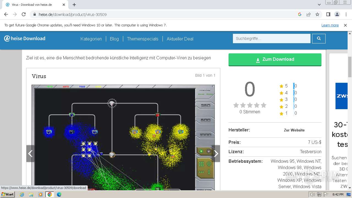Open the Windows Start menu
Screen dimensions: 352x198
pos(8,194)
